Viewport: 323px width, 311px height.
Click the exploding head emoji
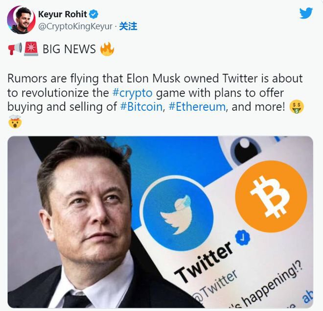15,121
